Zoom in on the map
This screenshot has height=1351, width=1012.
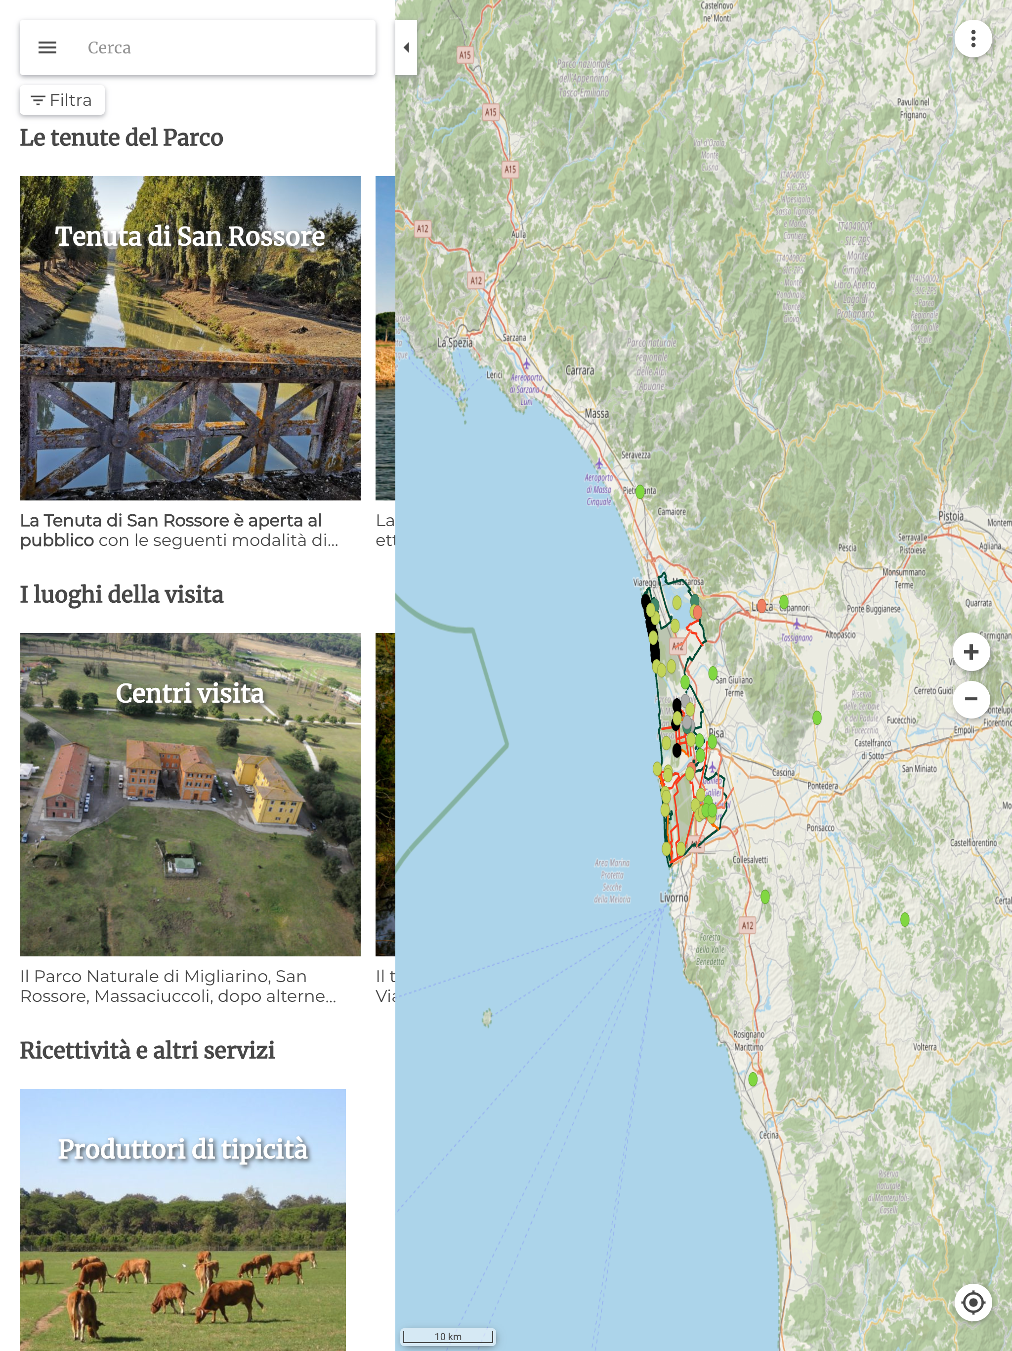971,652
